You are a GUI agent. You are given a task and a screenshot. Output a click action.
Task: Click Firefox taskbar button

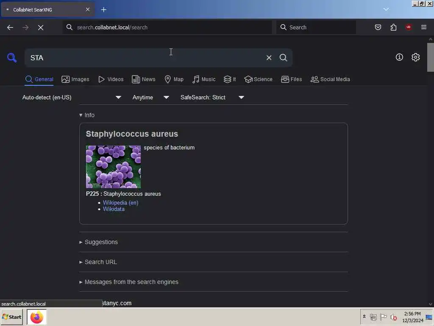pos(37,317)
